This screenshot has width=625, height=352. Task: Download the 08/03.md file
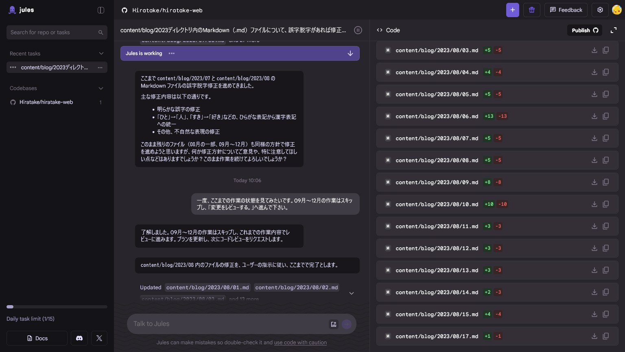coord(594,50)
